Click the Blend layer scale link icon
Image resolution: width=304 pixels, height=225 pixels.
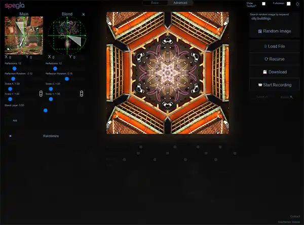click(x=82, y=94)
